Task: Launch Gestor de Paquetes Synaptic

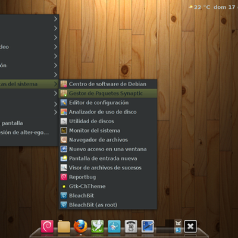Action: coord(108,93)
